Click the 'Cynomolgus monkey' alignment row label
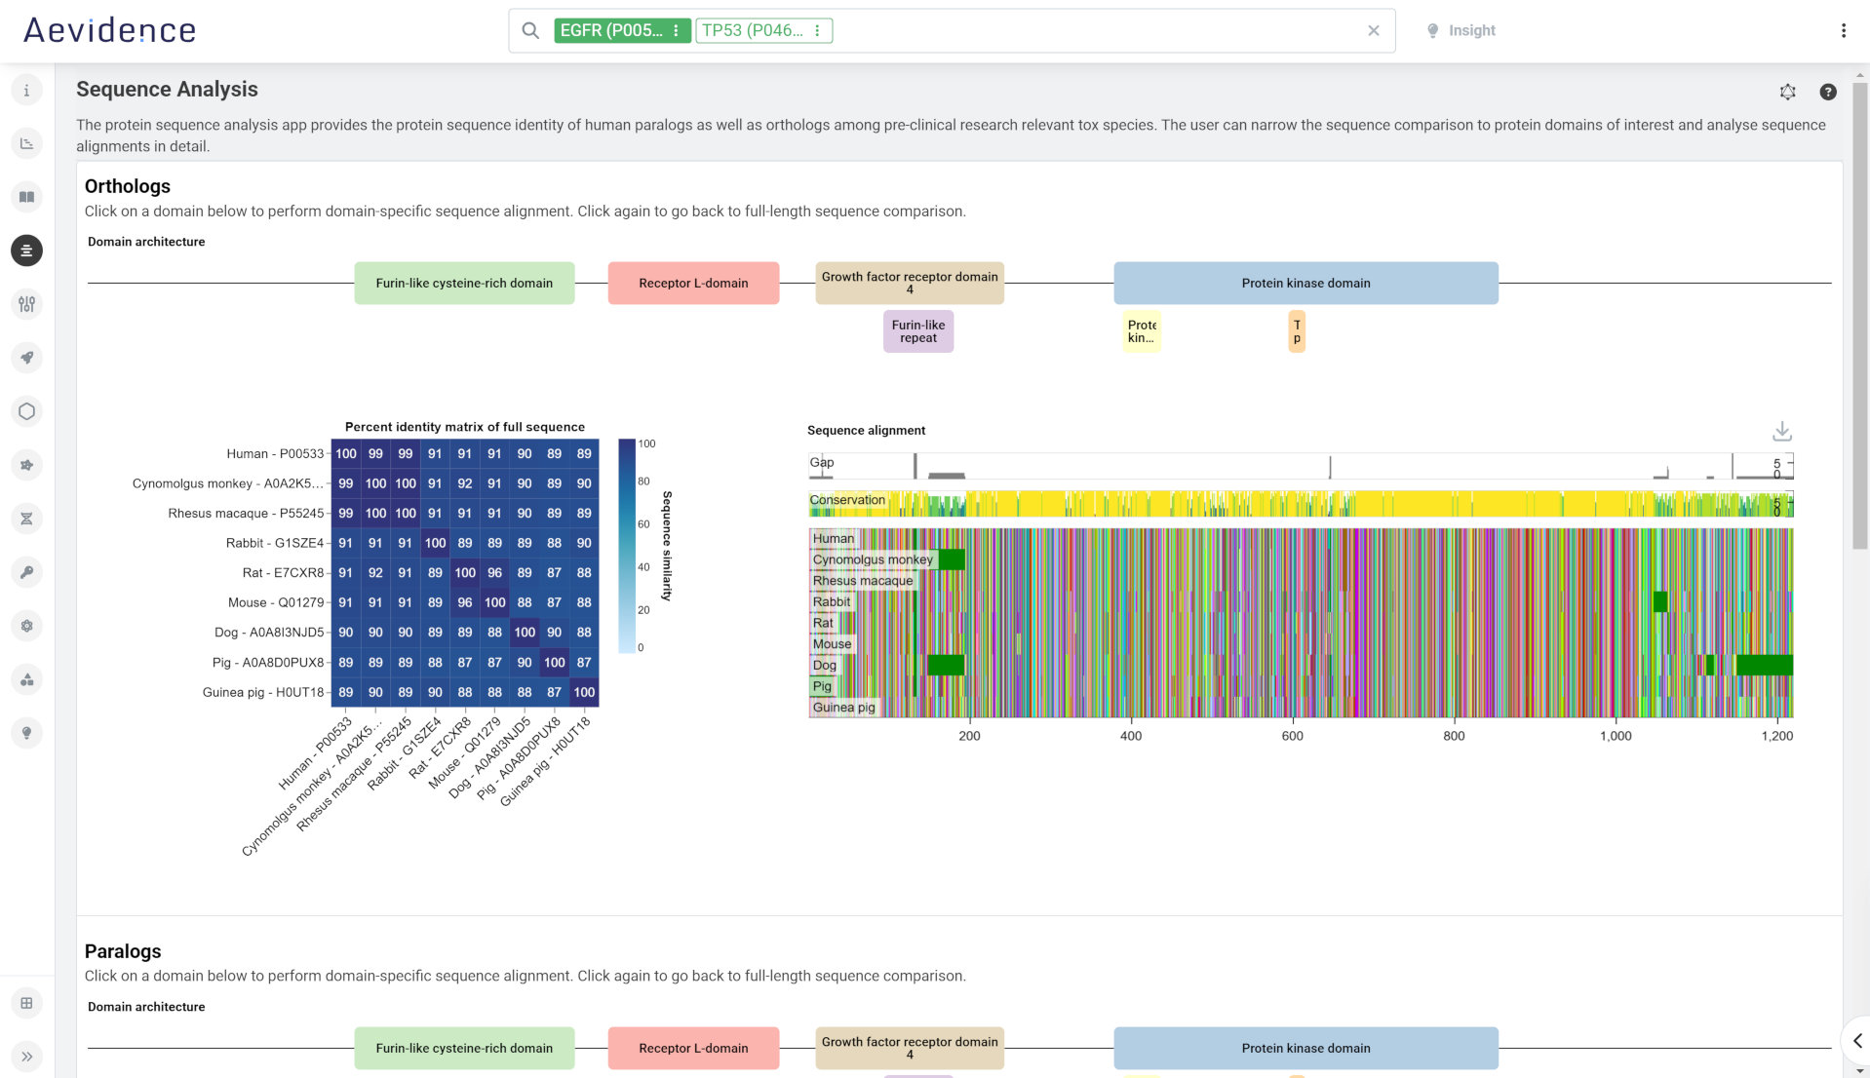Screen dimensions: 1870x1078 coord(873,560)
